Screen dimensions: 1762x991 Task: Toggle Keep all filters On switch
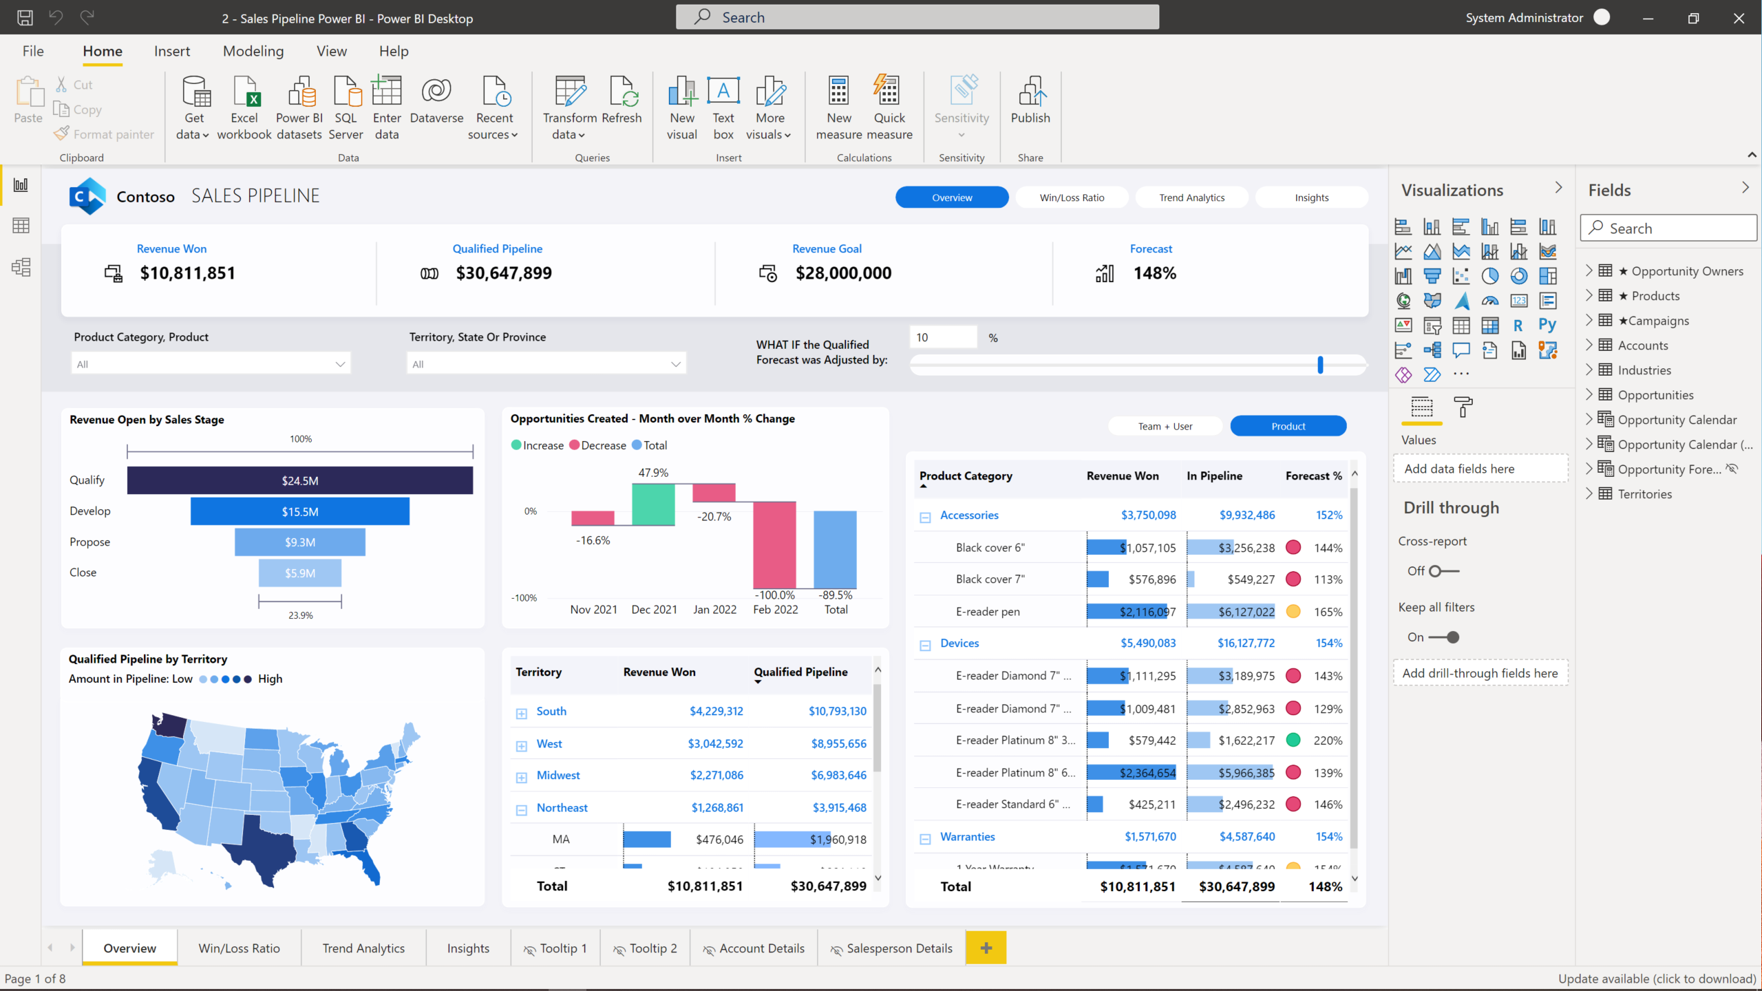(x=1444, y=637)
